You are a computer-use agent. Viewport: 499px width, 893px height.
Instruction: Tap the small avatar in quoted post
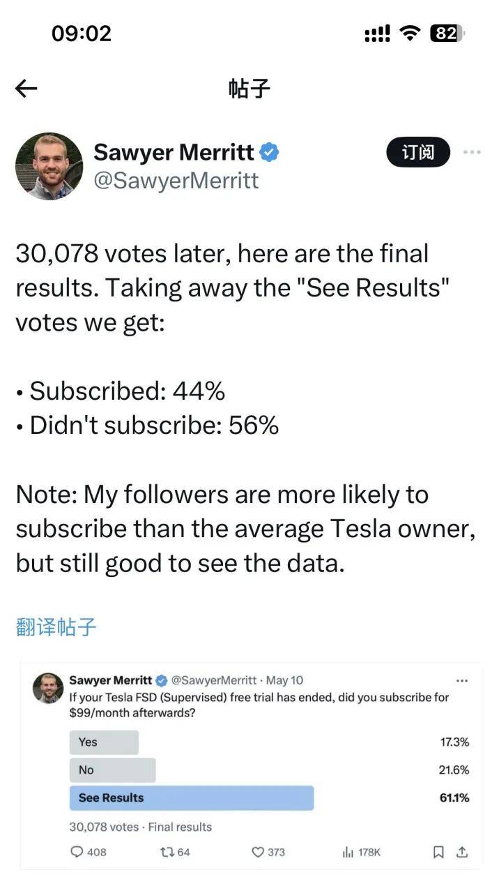(x=48, y=688)
